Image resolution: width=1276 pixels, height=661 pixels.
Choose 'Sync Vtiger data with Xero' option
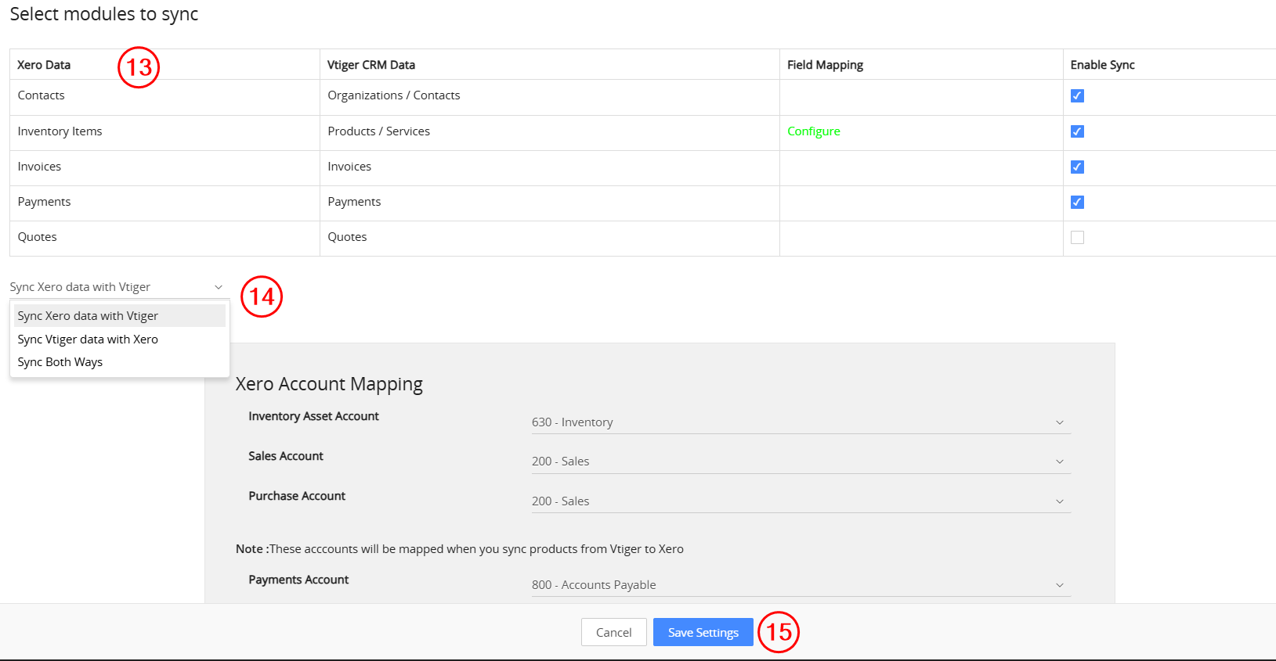click(88, 339)
